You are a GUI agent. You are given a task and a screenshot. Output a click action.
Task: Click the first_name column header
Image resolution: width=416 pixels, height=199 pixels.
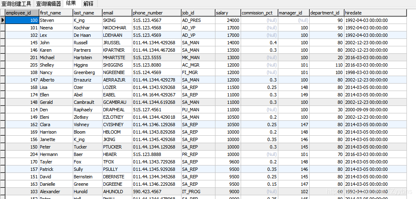tap(56, 13)
